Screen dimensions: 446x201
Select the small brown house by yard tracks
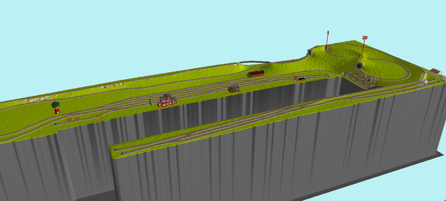click(x=234, y=89)
